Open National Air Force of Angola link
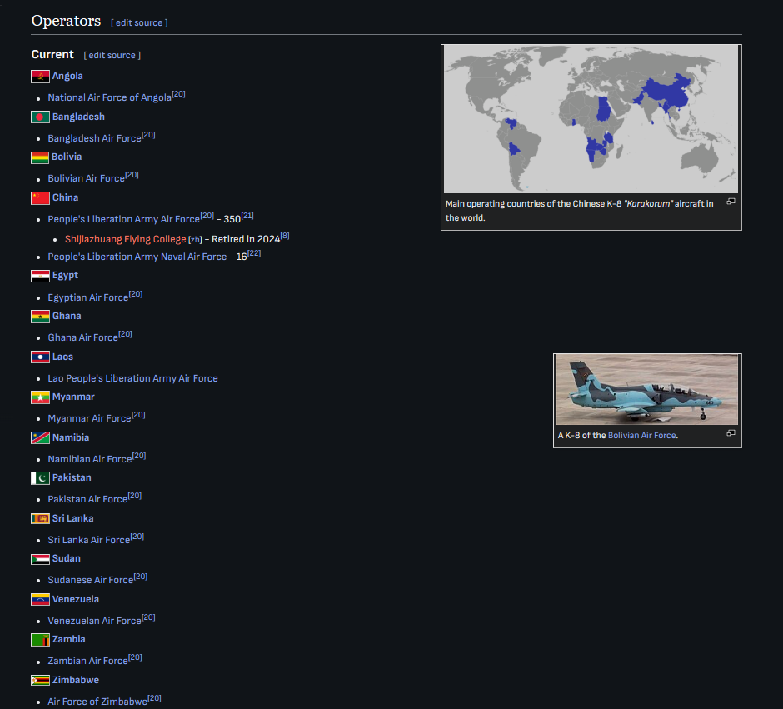The image size is (783, 709). (109, 97)
